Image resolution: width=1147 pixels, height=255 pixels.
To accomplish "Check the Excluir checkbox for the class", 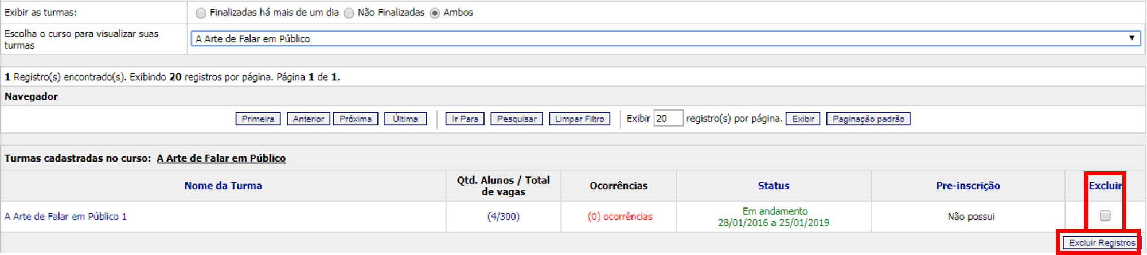I will [x=1105, y=215].
